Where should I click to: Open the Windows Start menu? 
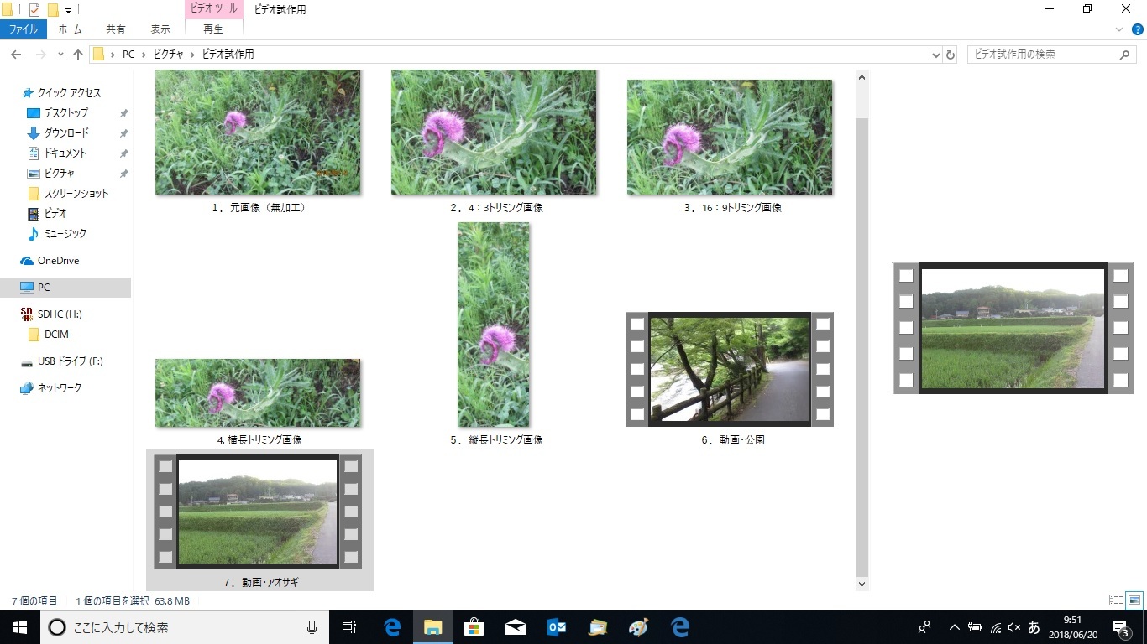tap(20, 627)
